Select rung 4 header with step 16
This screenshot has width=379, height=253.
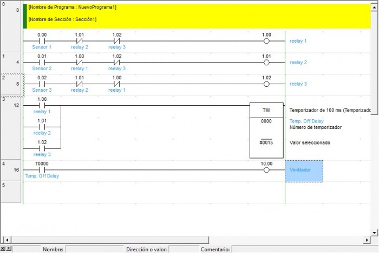[x=11, y=170]
